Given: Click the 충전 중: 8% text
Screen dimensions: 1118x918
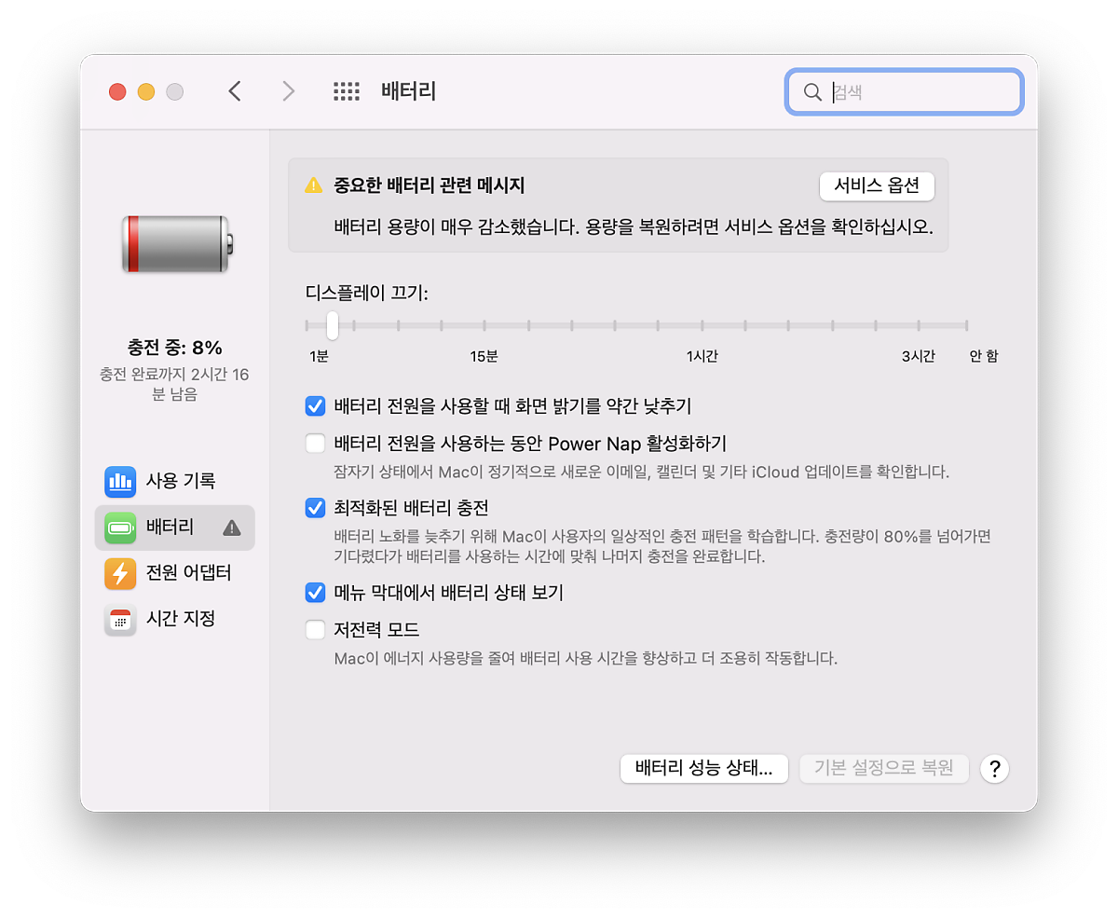Looking at the screenshot, I should click(175, 348).
